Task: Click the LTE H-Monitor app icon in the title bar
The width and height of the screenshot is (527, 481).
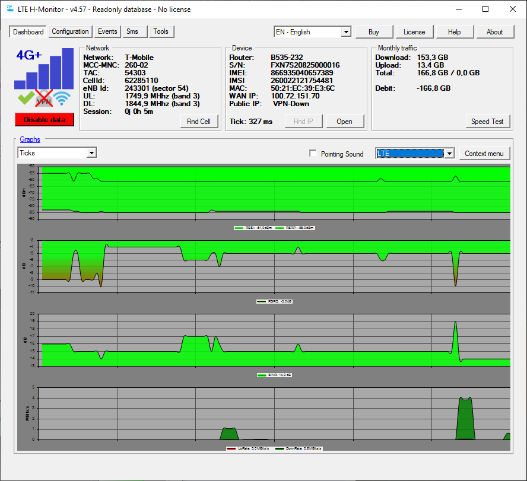Action: pyautogui.click(x=10, y=9)
